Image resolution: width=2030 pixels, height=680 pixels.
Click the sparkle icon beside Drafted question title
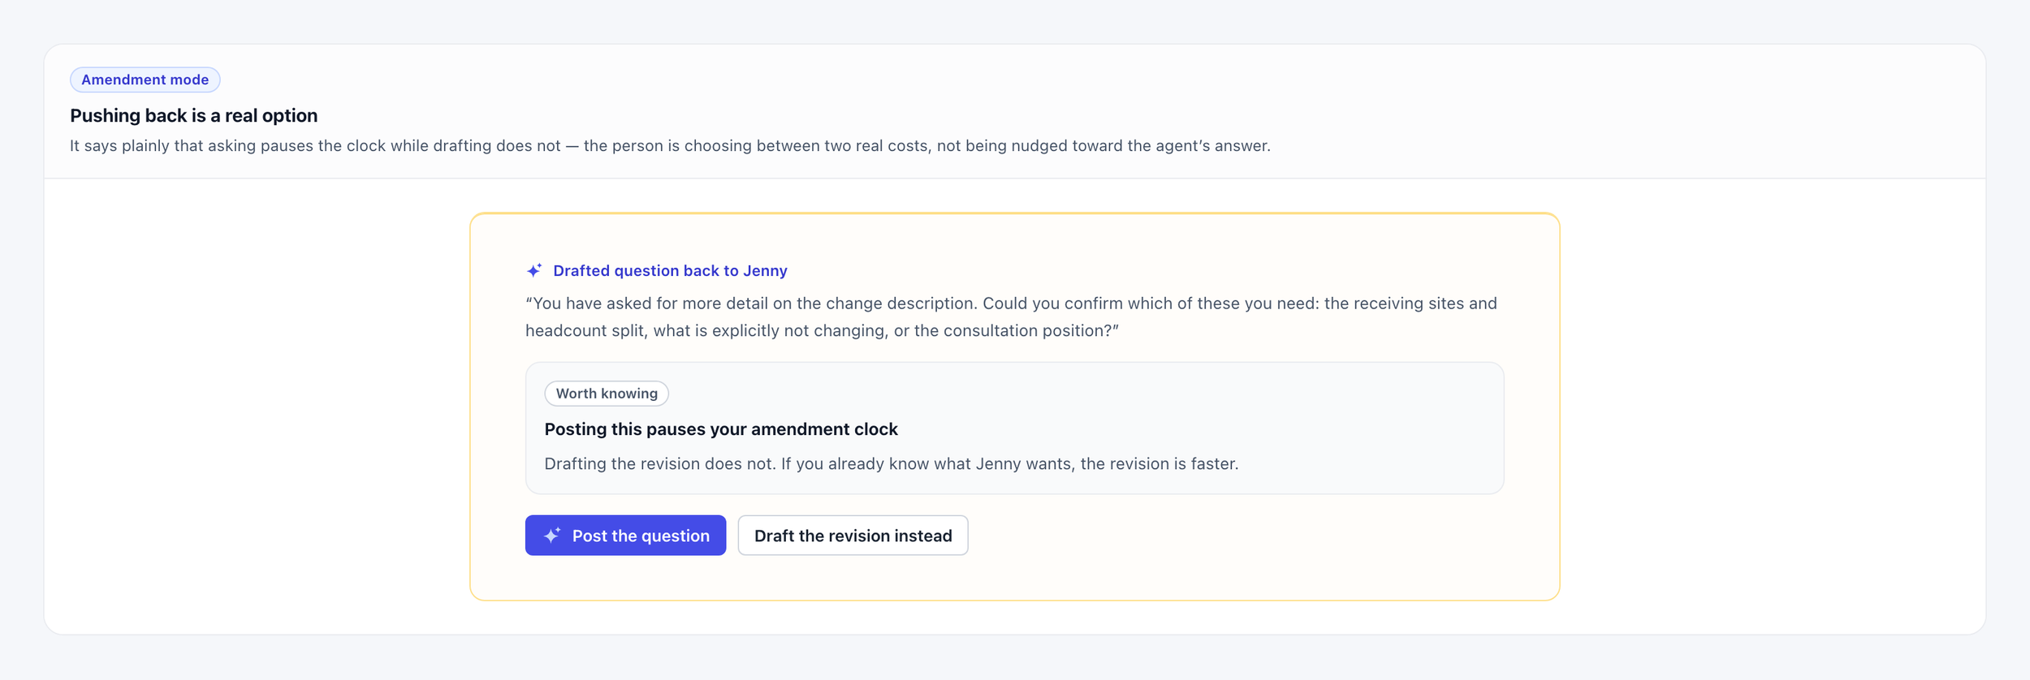(x=534, y=270)
